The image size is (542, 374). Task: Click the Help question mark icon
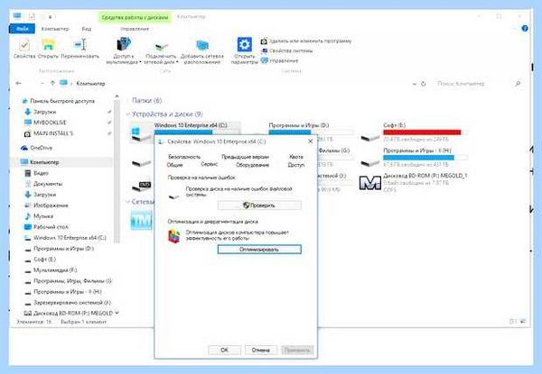[x=524, y=29]
